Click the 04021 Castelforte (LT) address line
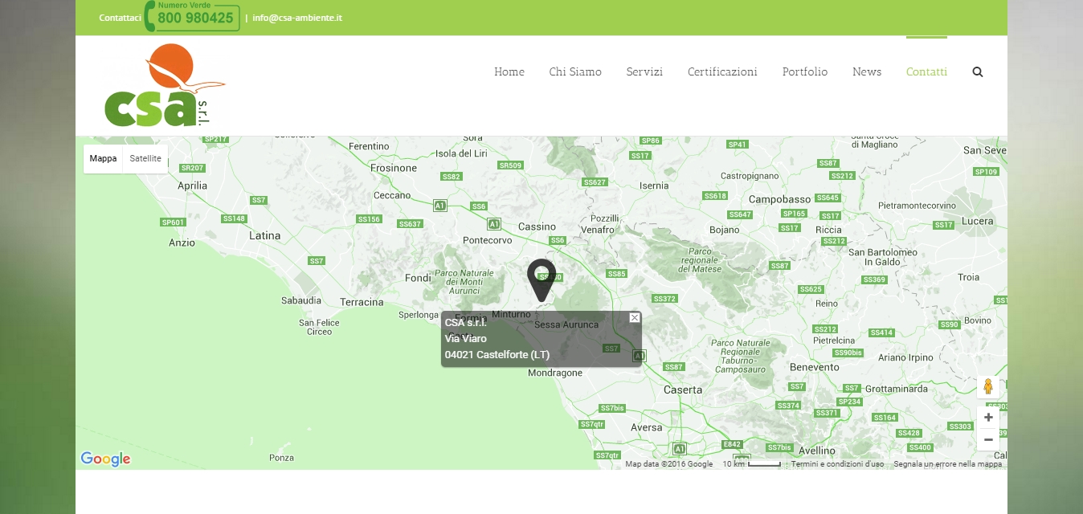This screenshot has height=514, width=1083. click(497, 354)
